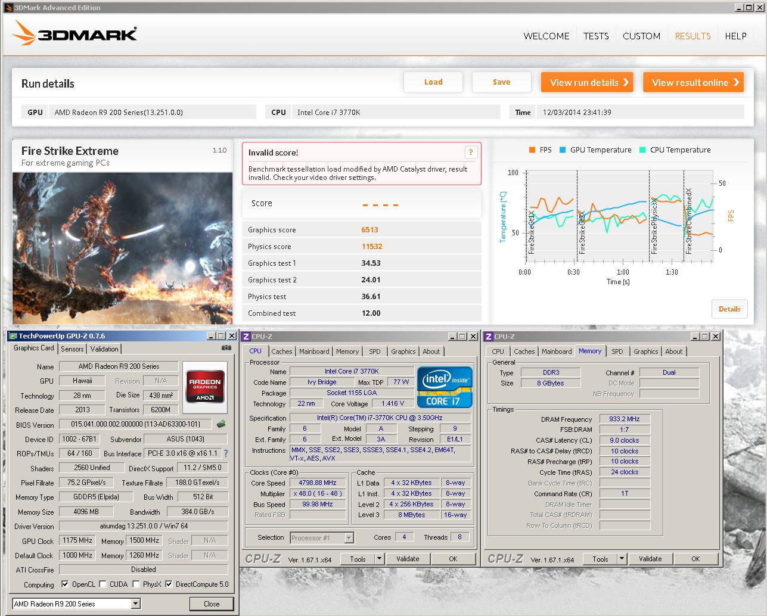Open Tools dropdown arrow in CPU-Z Memory window
Image resolution: width=767 pixels, height=616 pixels.
(x=622, y=559)
